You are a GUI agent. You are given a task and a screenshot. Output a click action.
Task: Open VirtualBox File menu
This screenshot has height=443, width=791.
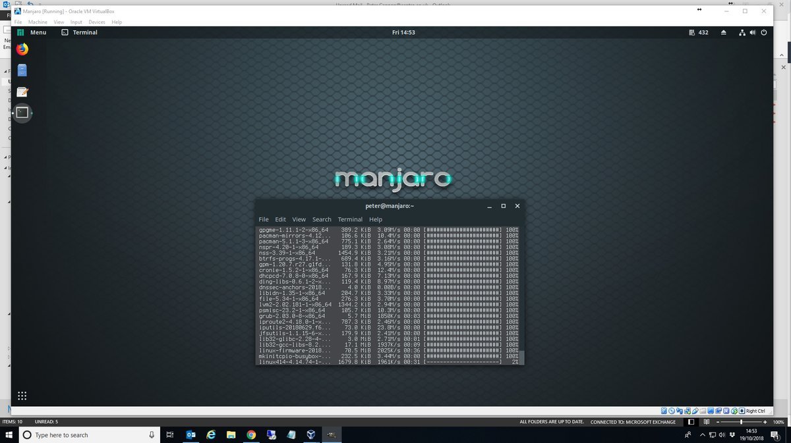[18, 22]
